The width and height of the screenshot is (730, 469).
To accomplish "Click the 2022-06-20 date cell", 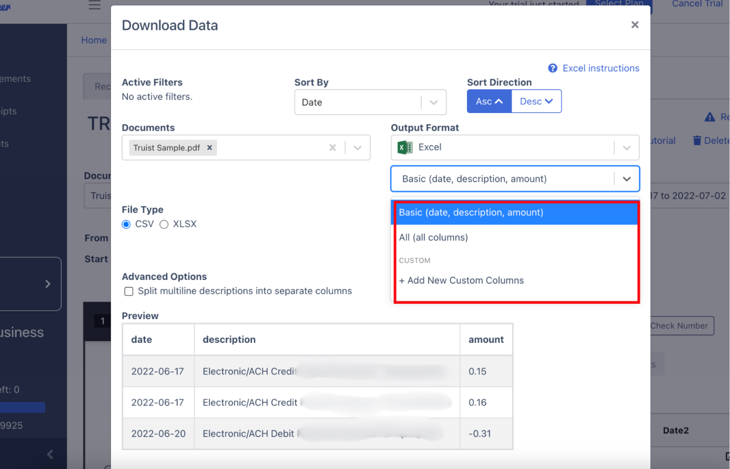I will click(x=159, y=434).
